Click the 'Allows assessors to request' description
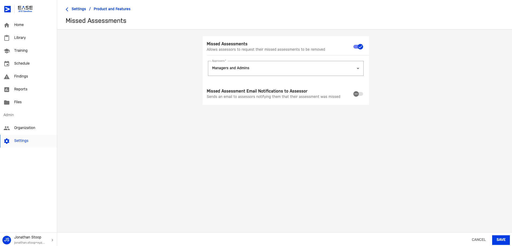 point(266,49)
